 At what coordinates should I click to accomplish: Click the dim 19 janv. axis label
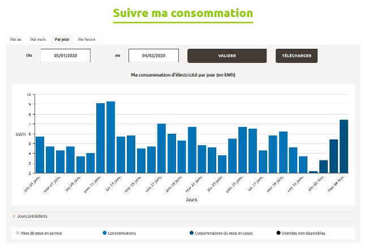(174, 184)
